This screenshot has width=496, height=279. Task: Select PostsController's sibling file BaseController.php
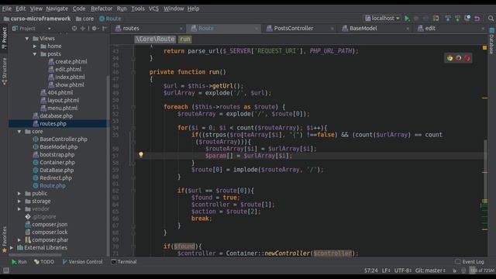pos(64,139)
